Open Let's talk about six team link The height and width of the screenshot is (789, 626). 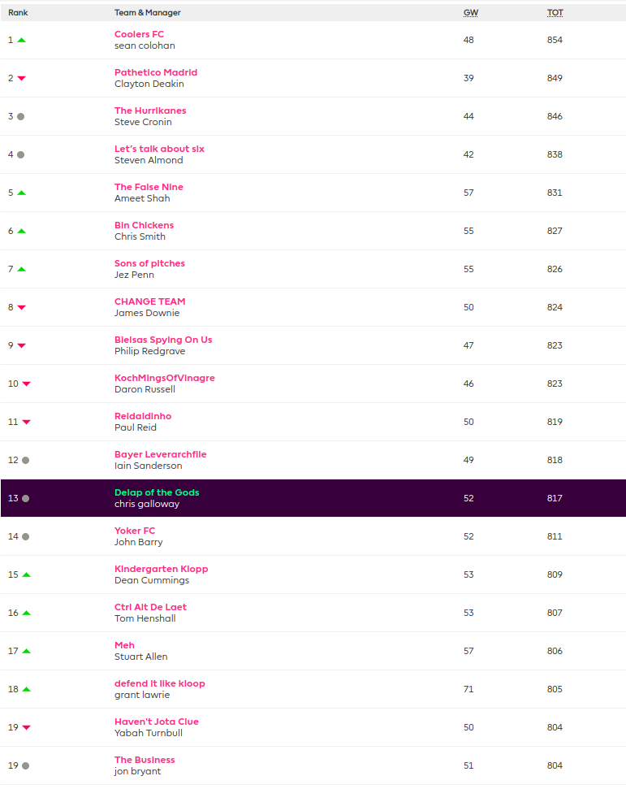[159, 149]
